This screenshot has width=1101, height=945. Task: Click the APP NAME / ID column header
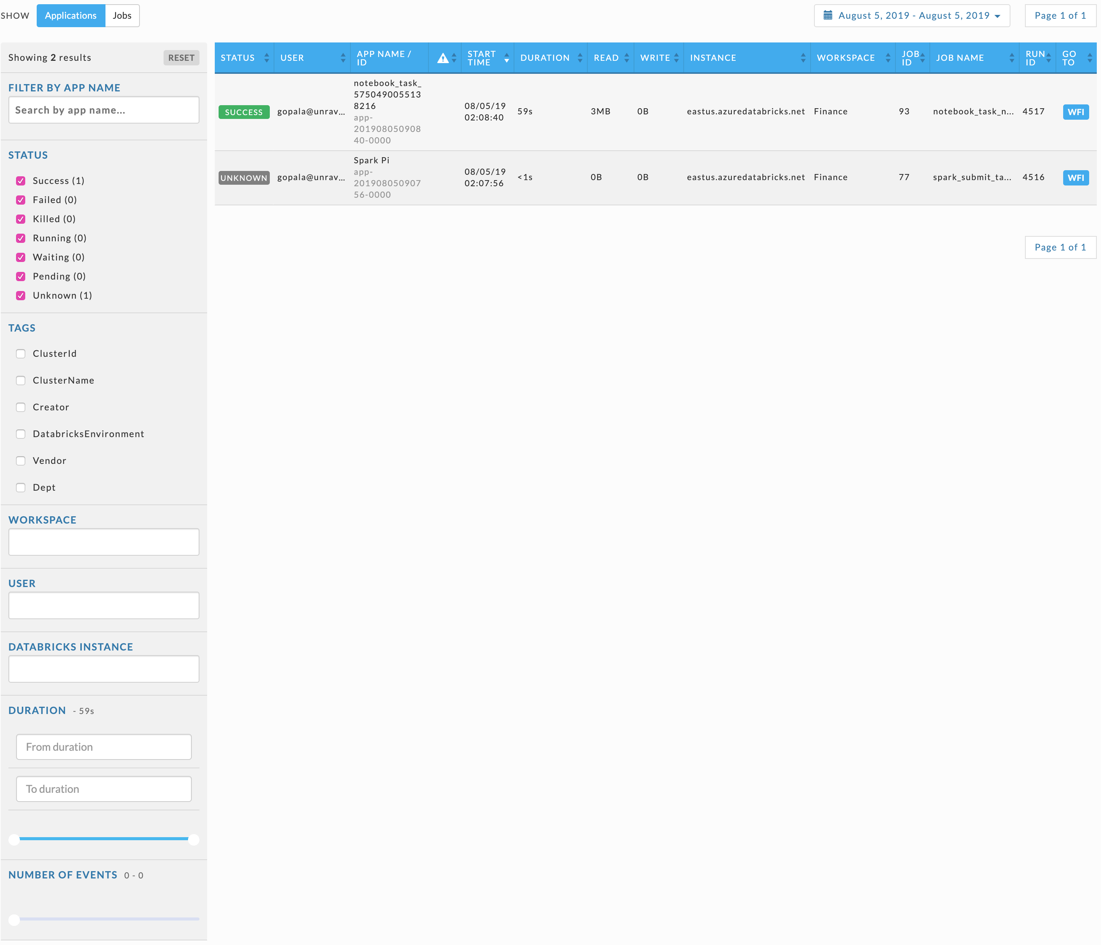(389, 58)
